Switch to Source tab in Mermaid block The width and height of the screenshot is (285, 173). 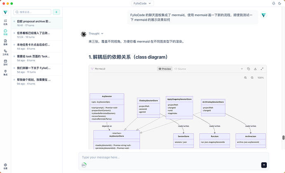coord(180,69)
